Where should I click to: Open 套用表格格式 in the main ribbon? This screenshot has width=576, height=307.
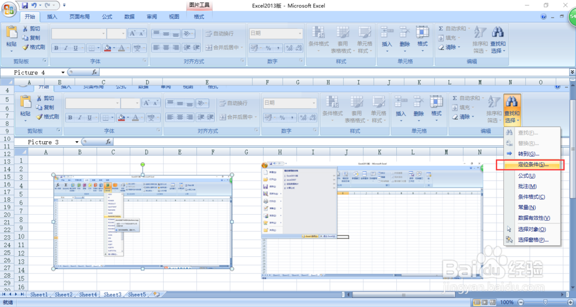pyautogui.click(x=343, y=40)
